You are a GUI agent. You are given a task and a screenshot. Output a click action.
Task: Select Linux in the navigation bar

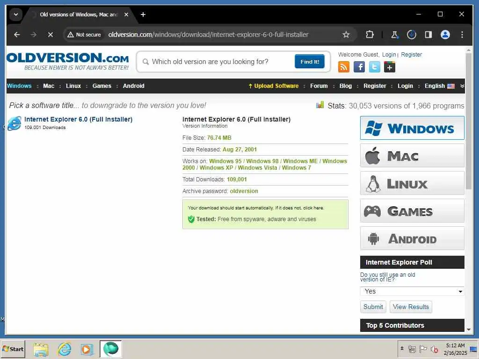point(73,86)
